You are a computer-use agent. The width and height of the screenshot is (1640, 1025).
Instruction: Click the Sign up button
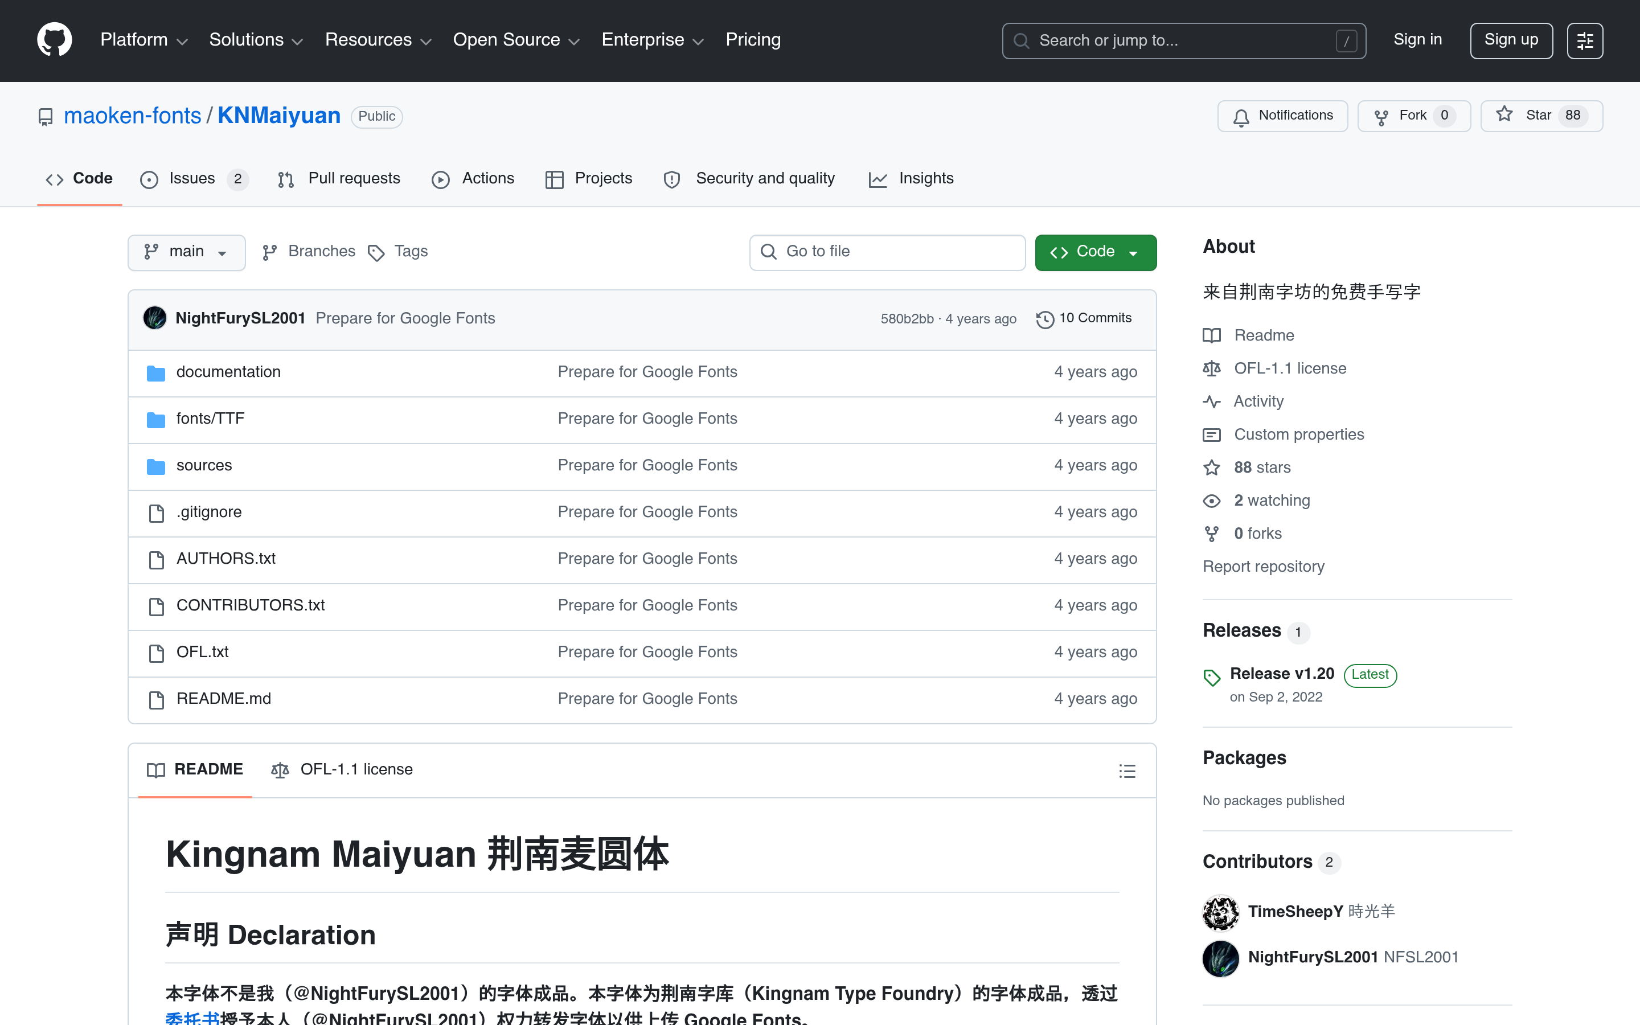1511,40
